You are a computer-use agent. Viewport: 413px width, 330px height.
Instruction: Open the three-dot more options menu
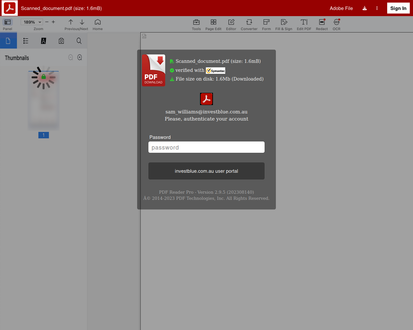pos(377,8)
